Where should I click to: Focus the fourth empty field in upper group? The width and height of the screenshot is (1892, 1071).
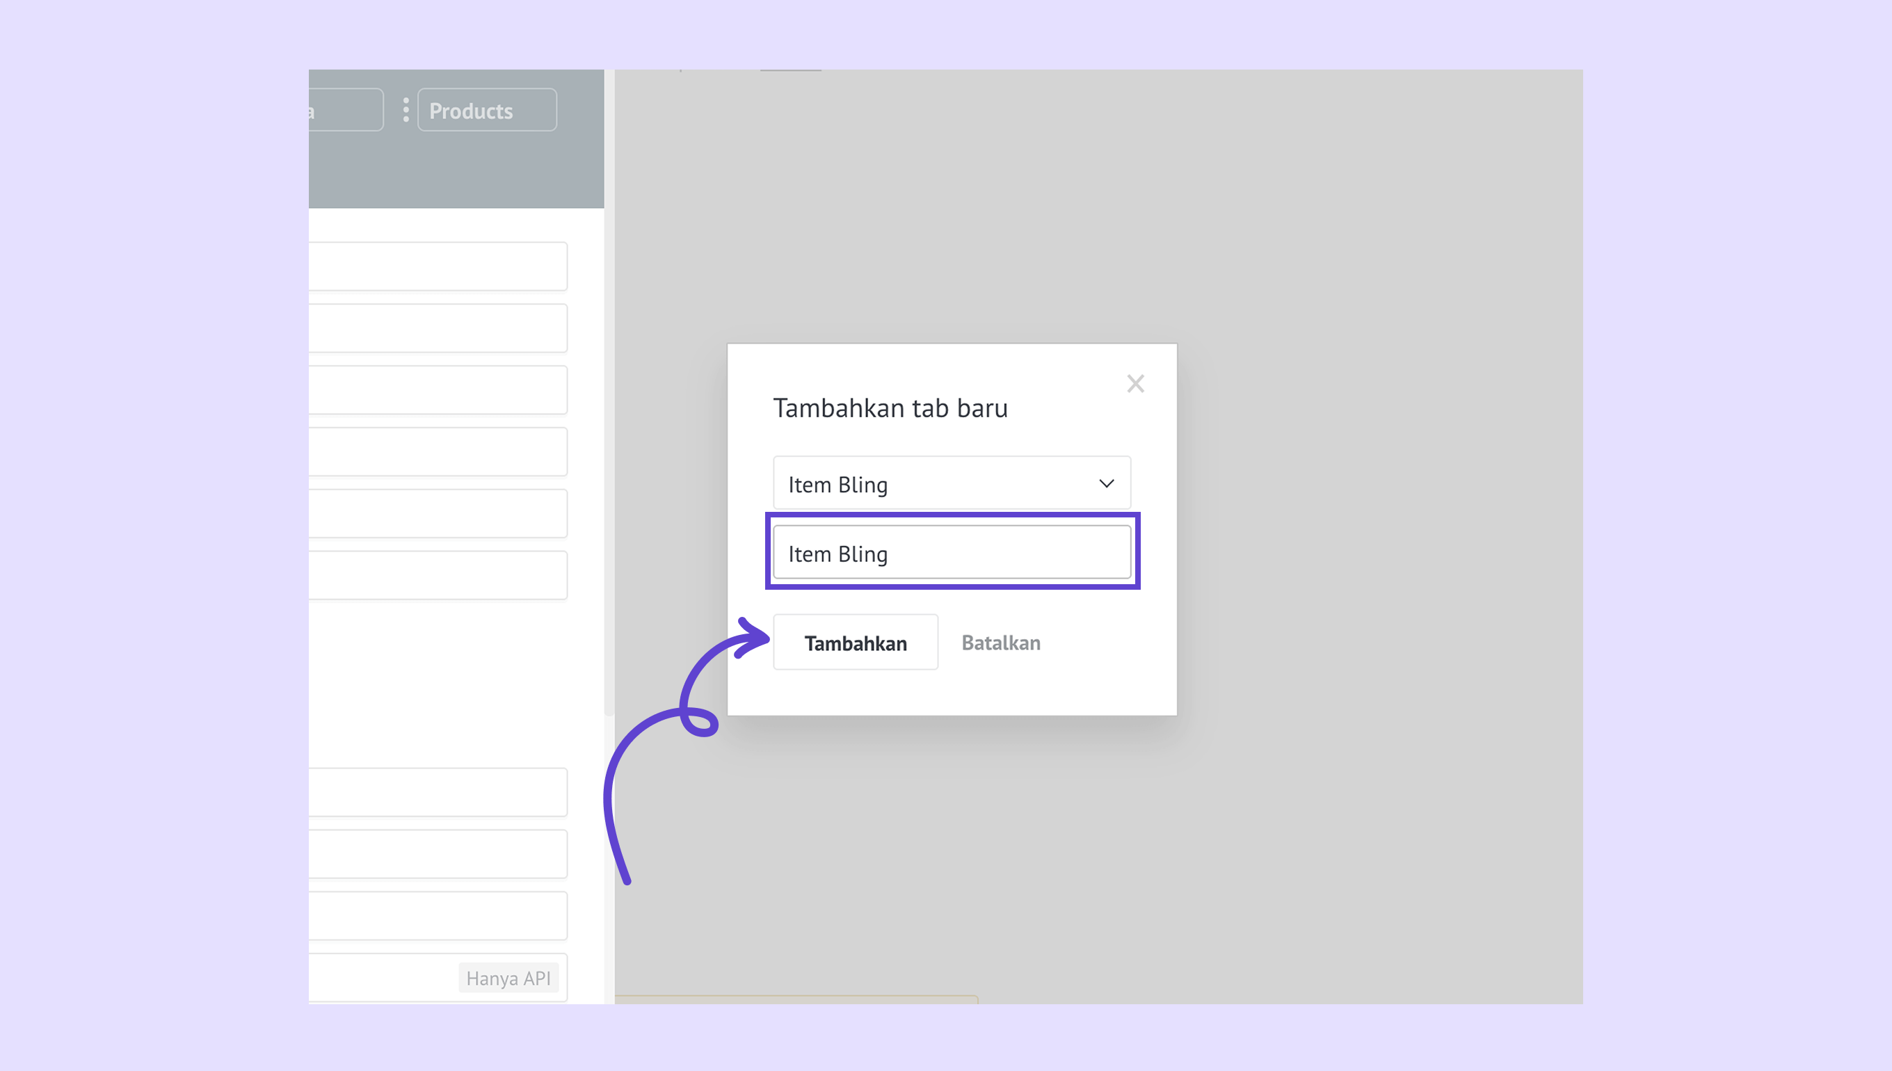(x=437, y=451)
